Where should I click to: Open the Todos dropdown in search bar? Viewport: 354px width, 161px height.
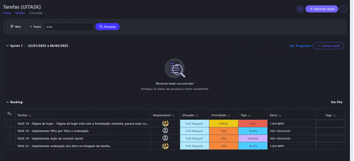coord(35,27)
